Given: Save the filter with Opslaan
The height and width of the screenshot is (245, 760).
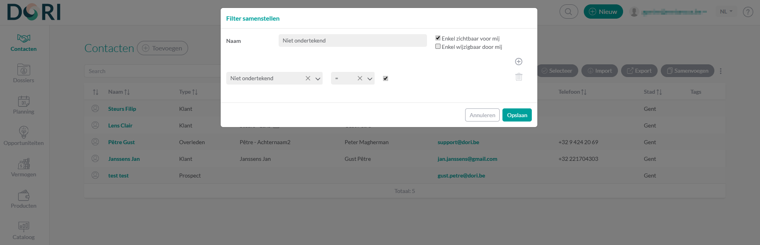Looking at the screenshot, I should [517, 115].
